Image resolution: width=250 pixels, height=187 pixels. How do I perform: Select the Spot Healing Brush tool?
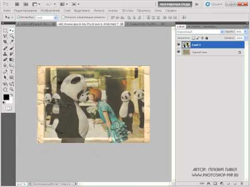5,48
